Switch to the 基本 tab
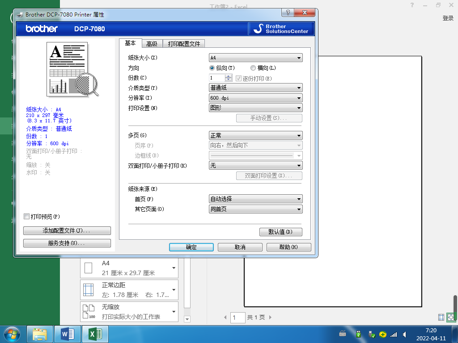 pyautogui.click(x=130, y=43)
